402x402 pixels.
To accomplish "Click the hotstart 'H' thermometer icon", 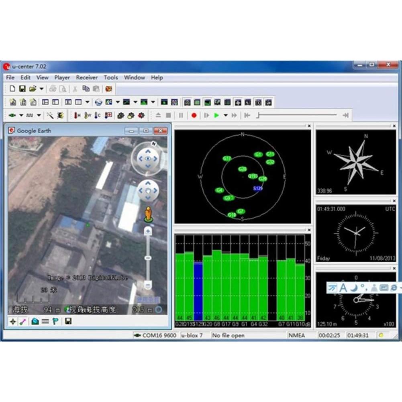I will [77, 115].
